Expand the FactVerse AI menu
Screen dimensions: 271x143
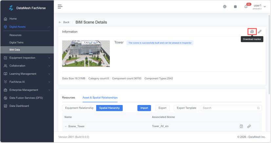tap(27, 82)
